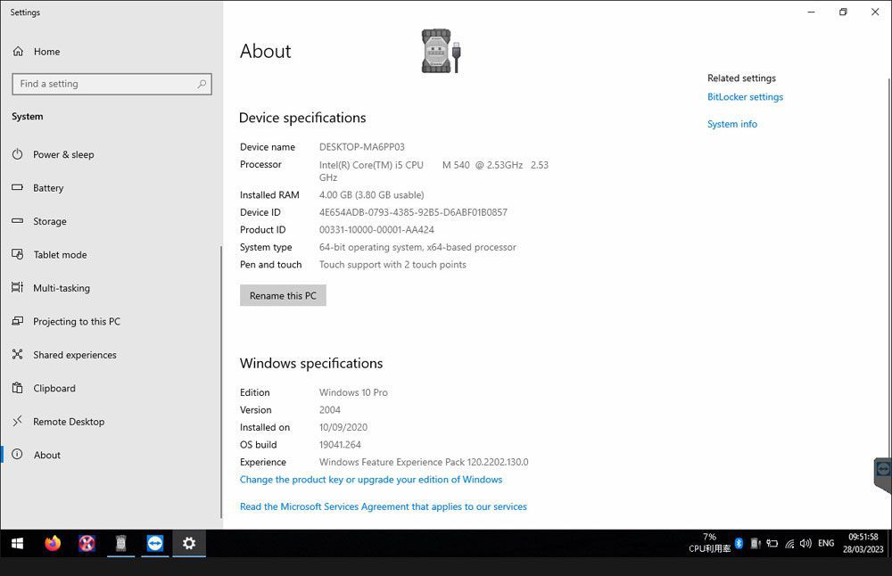Click the search magnifier icon
This screenshot has width=892, height=576.
202,84
